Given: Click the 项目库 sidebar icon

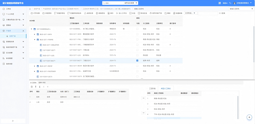Looking at the screenshot, I should click(x=4, y=25).
